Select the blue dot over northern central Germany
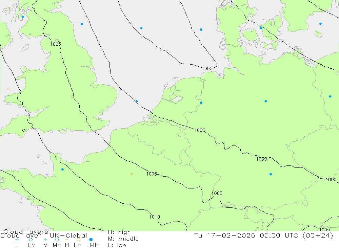Viewport: 339px width, 248px height. (x=266, y=101)
